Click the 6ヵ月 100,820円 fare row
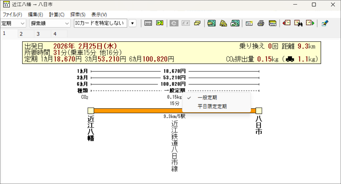 [168, 84]
